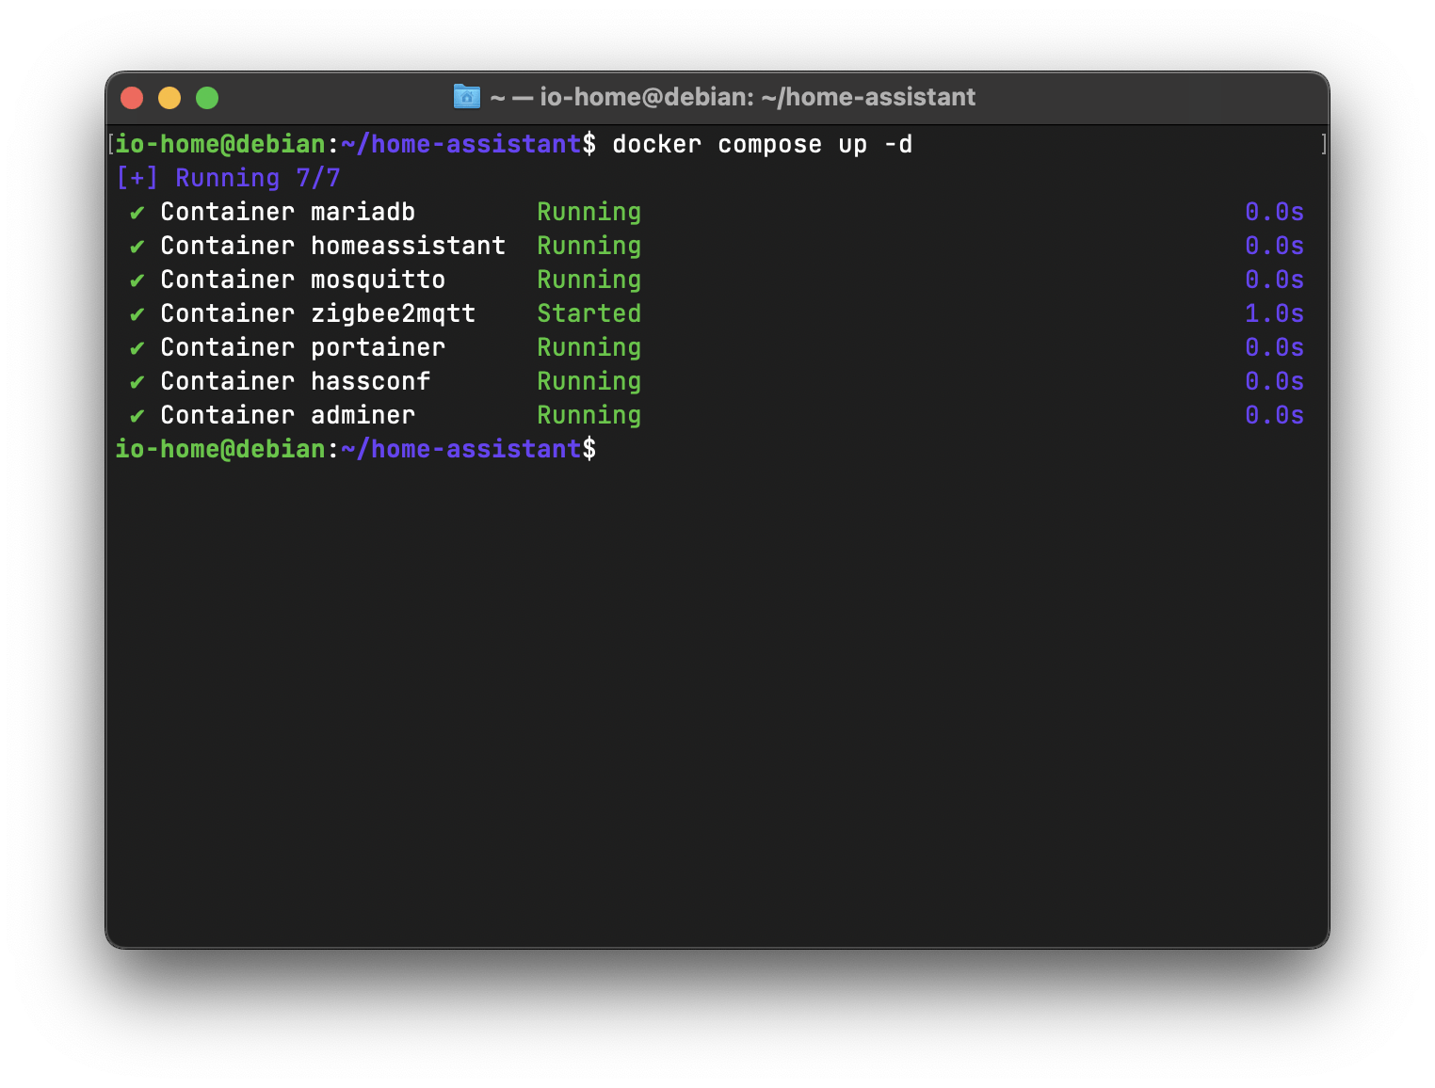Image resolution: width=1435 pixels, height=1088 pixels.
Task: Click the checkmark beside Container mosquitto
Action: (137, 280)
